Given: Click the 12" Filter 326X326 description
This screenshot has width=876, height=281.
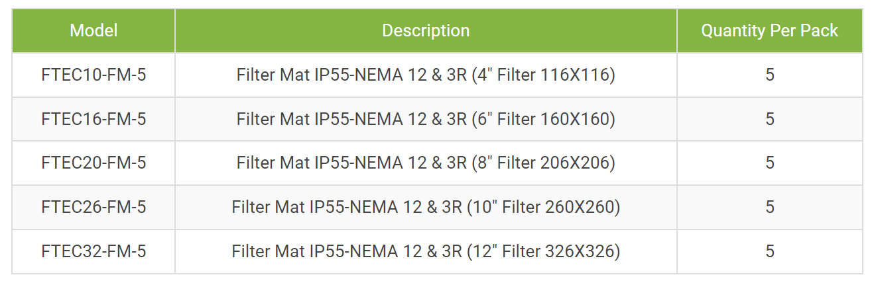Looking at the screenshot, I should (426, 251).
